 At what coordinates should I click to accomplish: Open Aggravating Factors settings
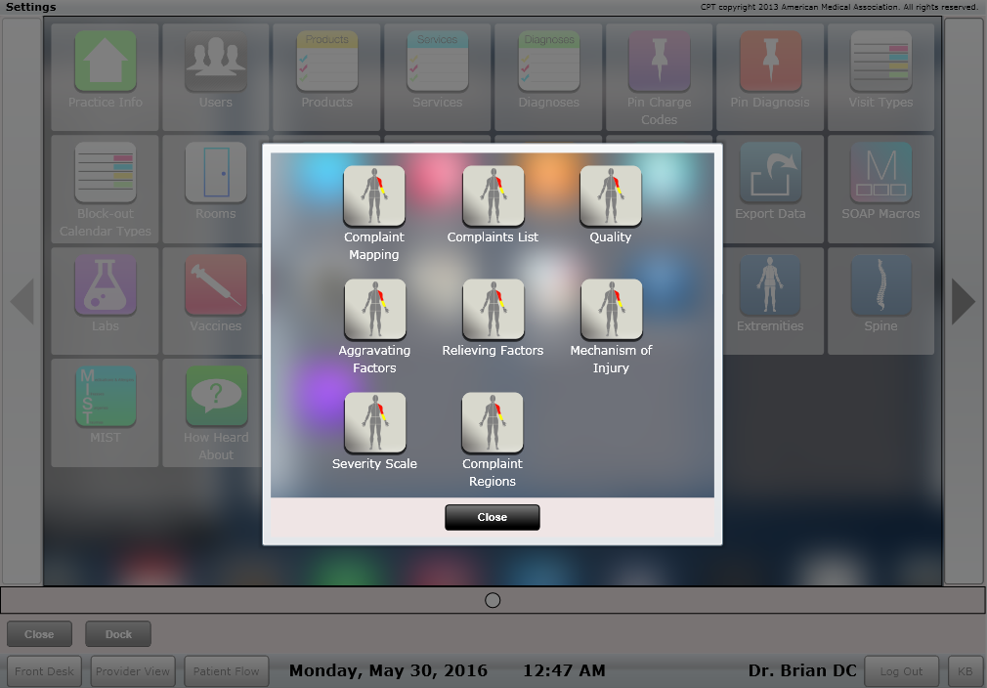[374, 310]
